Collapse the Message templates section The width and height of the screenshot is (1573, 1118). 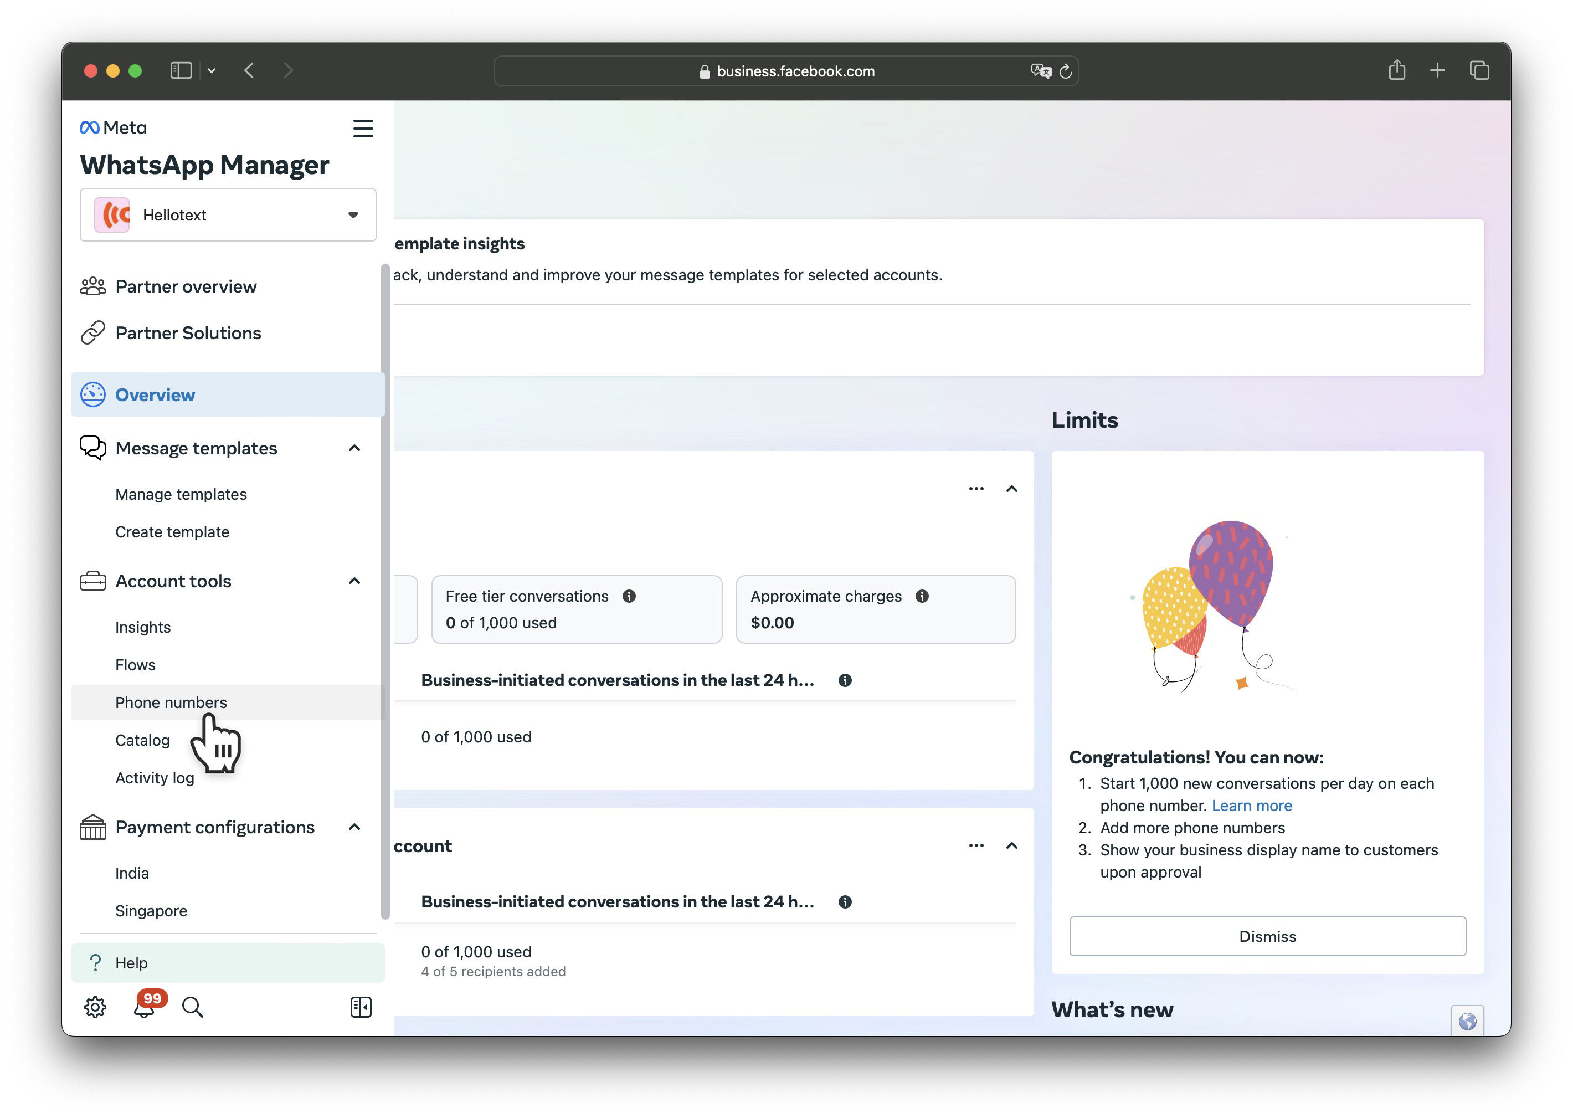point(354,448)
